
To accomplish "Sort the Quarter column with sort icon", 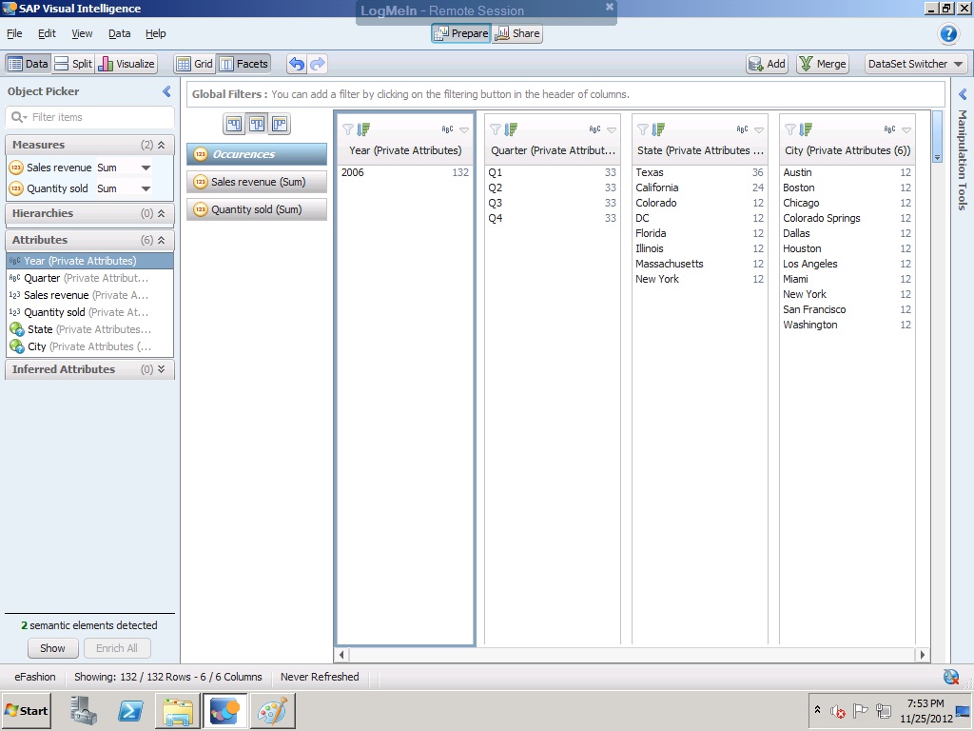I will coord(511,129).
